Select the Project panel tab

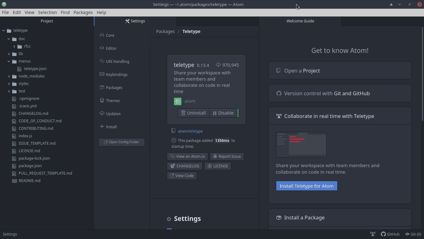[x=47, y=21]
